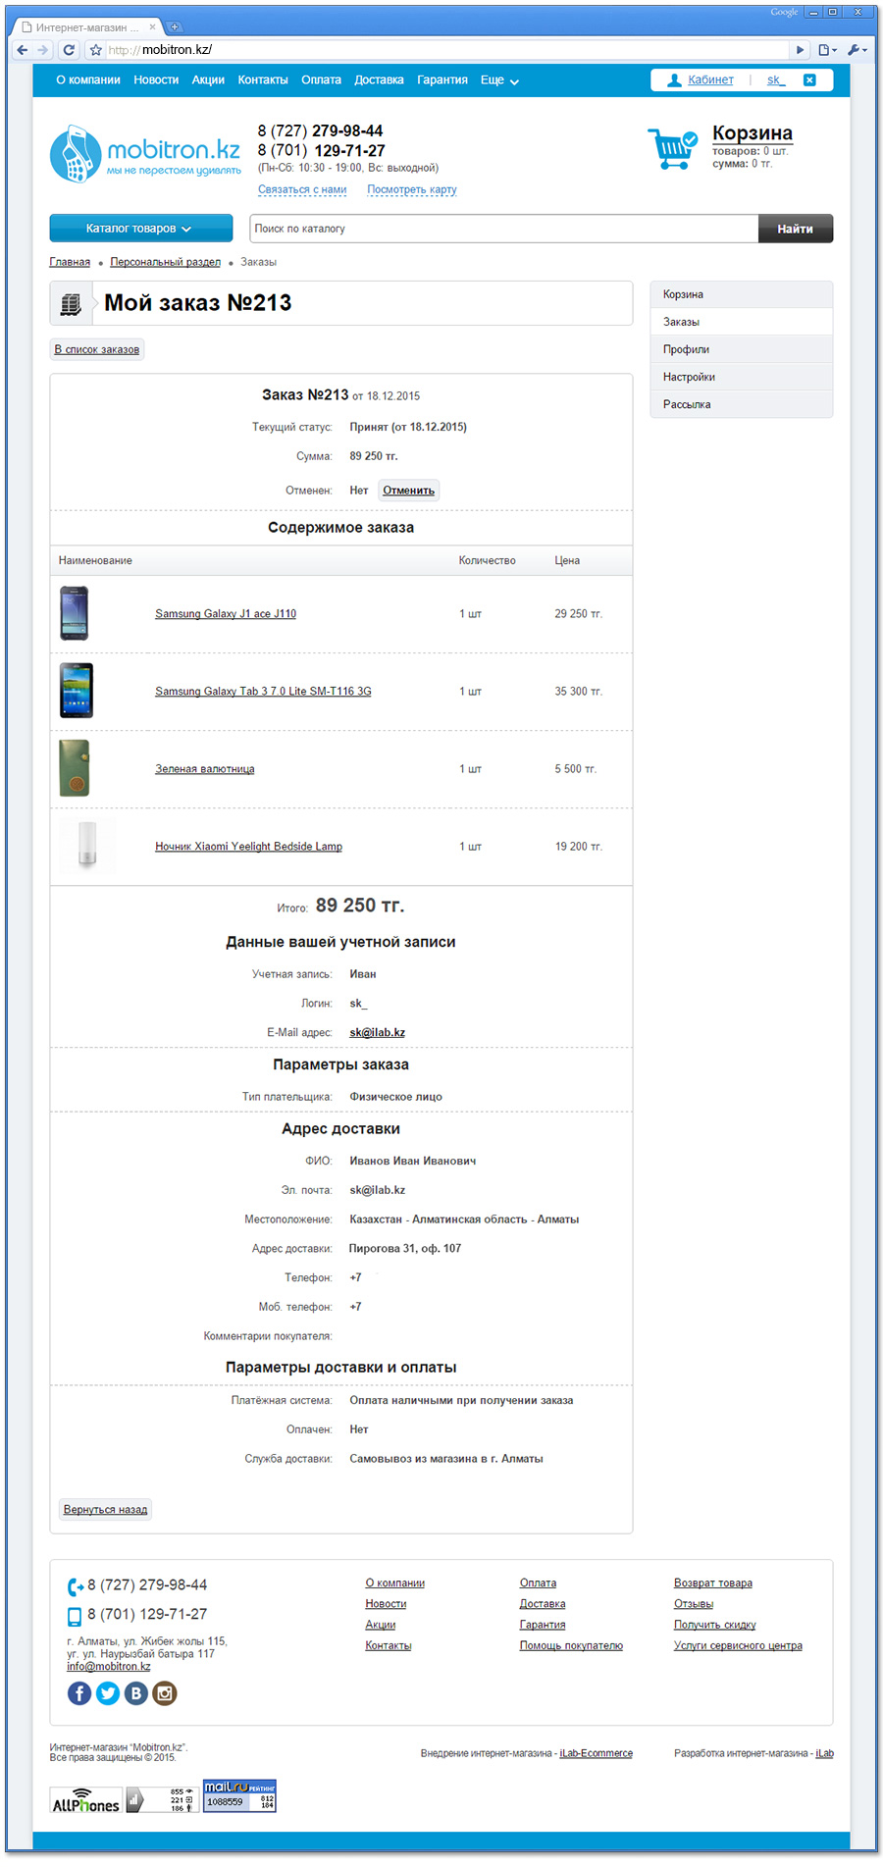Select Заказы in right sidebar
Viewport: 883px width, 1867px height.
tap(742, 322)
